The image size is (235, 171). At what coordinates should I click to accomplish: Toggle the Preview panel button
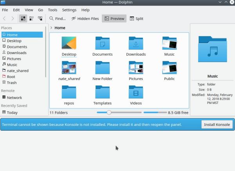click(114, 18)
